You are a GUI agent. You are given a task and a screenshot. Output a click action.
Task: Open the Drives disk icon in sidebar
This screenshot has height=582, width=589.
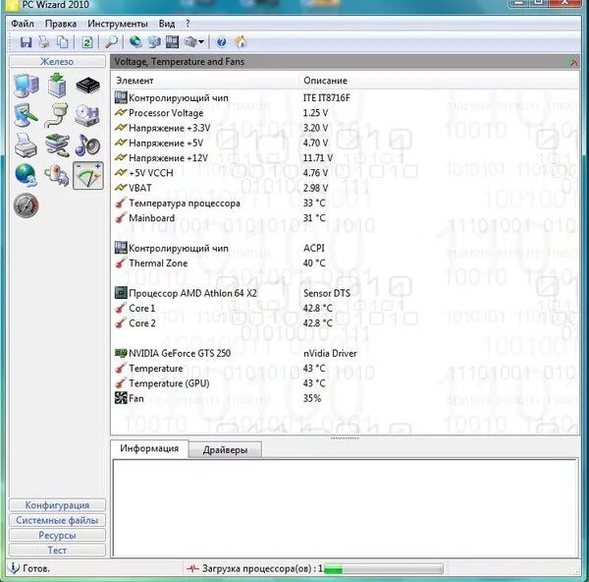pos(87,115)
